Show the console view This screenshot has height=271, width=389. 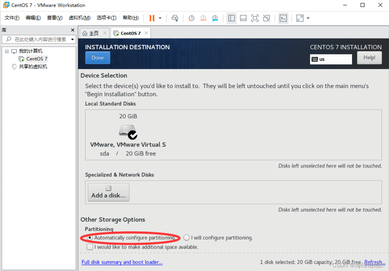(283, 18)
